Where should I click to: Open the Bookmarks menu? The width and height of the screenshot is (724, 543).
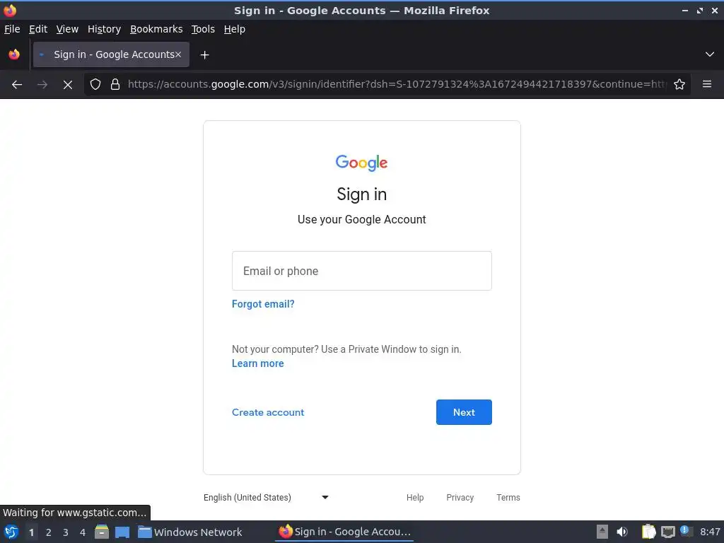156,29
